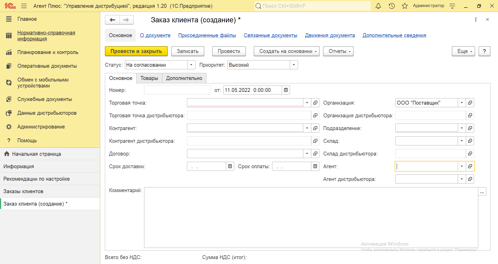Open Планирование и контроль section
498x264 pixels.
click(50, 52)
